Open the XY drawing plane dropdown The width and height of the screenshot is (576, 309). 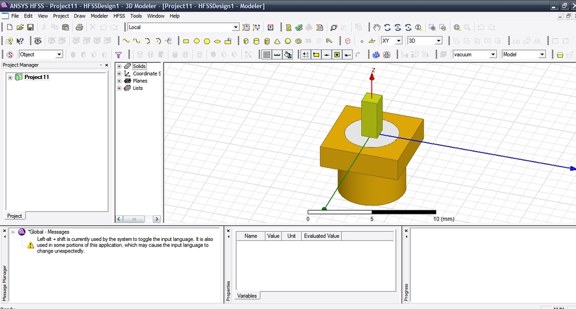[399, 41]
